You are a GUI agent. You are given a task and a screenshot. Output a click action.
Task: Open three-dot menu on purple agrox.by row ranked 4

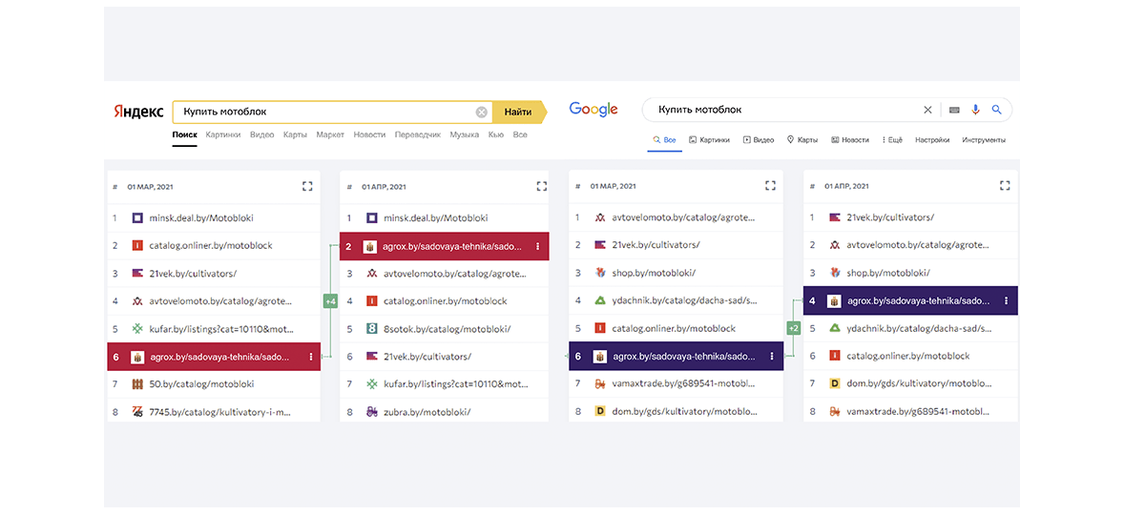(x=1006, y=301)
